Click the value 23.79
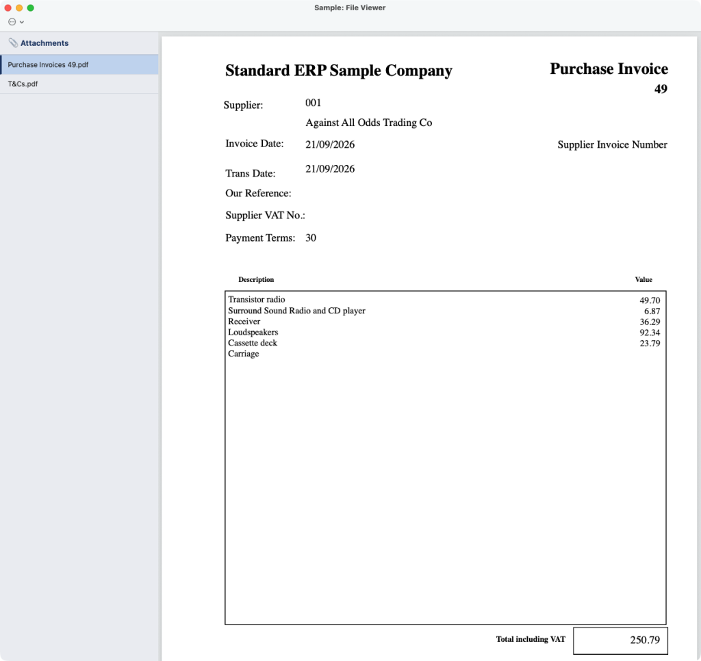The image size is (701, 661). point(650,344)
